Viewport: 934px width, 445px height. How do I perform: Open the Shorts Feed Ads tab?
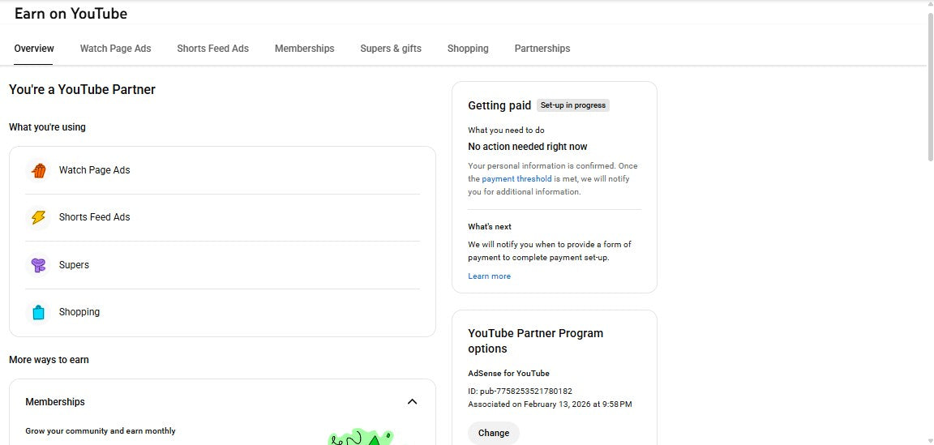(212, 49)
